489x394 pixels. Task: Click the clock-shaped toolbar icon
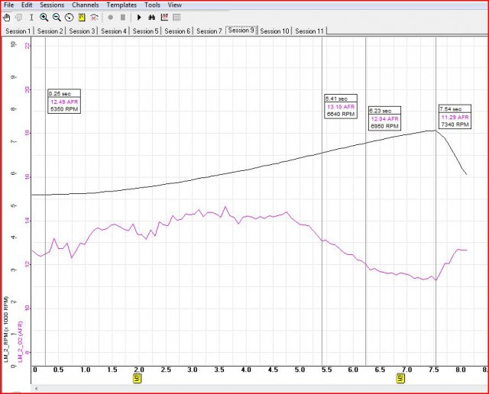click(68, 17)
